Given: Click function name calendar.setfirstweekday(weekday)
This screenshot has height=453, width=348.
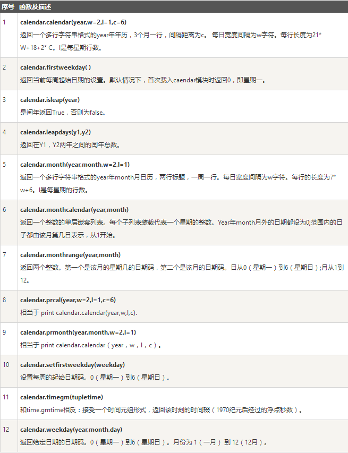Looking at the screenshot, I should (x=73, y=365).
